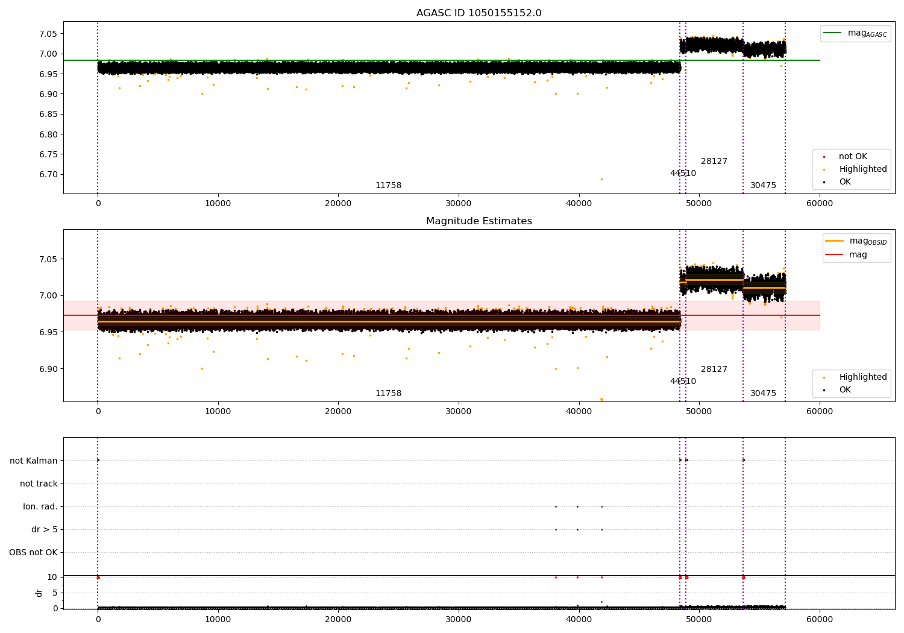Image resolution: width=904 pixels, height=633 pixels.
Task: Click the 44510 obsid label in top plot
Action: pyautogui.click(x=683, y=174)
